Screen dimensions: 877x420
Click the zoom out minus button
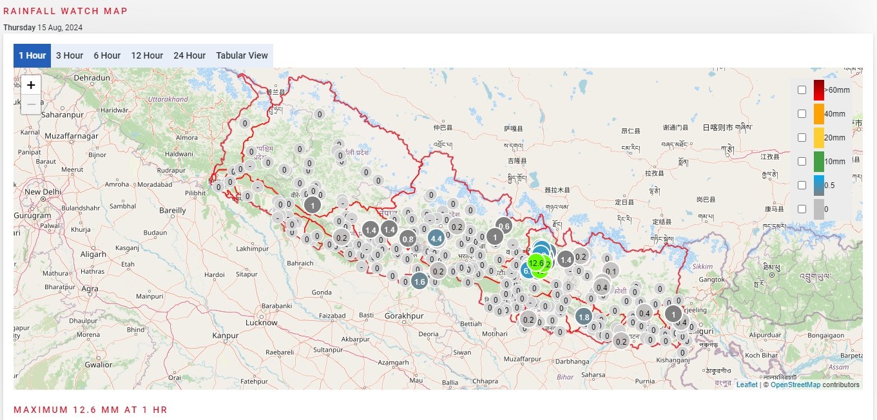(31, 104)
